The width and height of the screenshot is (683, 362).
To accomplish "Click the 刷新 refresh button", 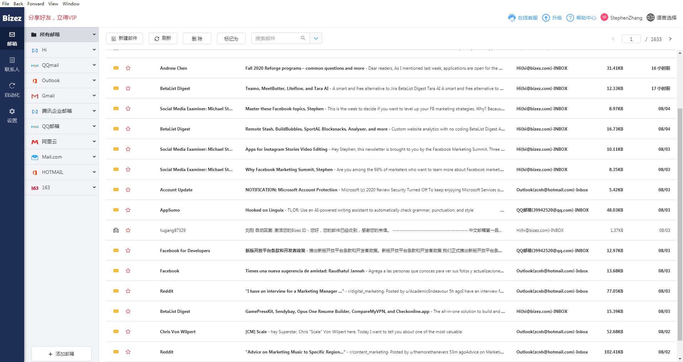I will (163, 38).
